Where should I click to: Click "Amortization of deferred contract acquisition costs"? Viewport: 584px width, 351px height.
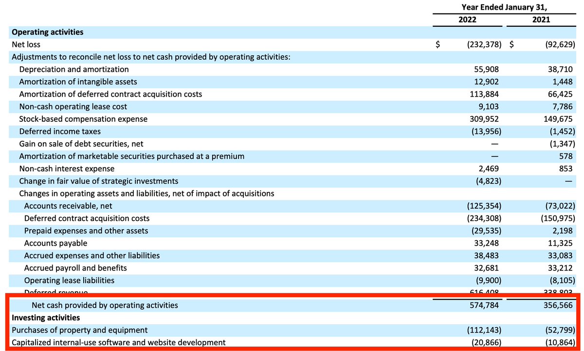(110, 94)
